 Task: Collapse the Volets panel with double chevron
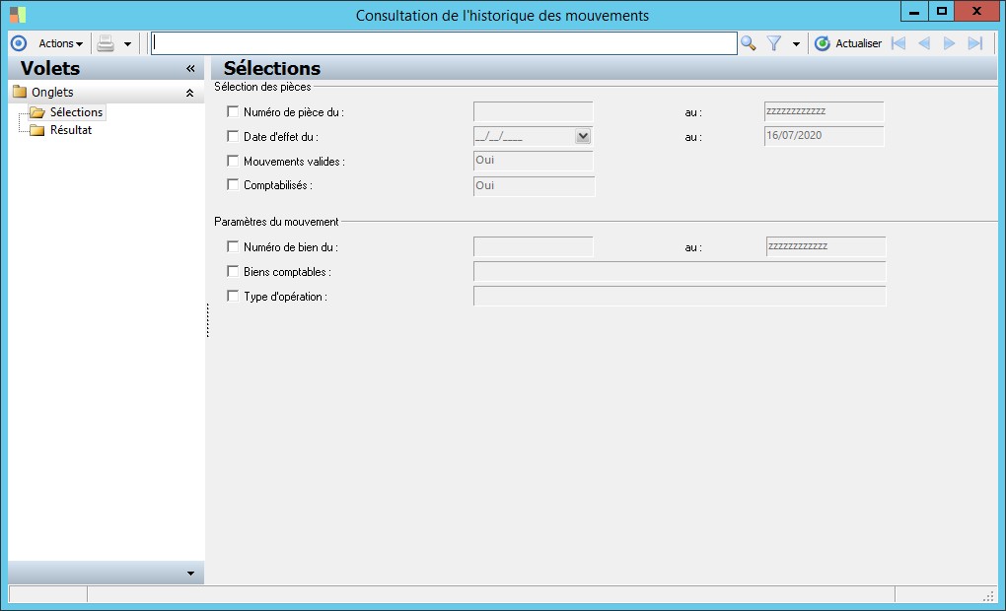click(x=190, y=68)
